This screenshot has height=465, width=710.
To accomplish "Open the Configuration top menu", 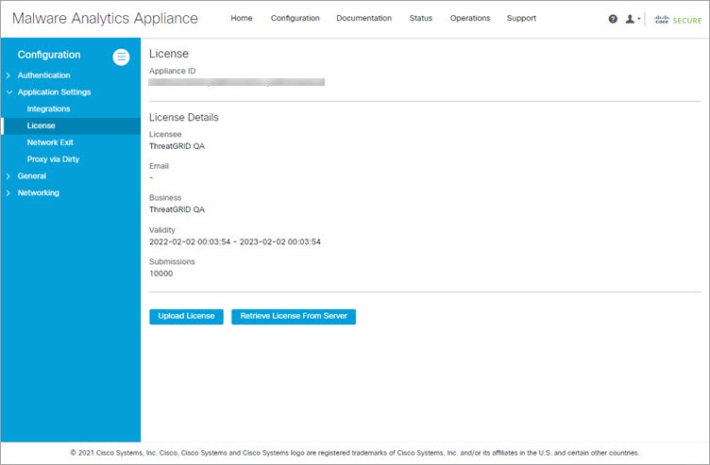I will pos(296,18).
